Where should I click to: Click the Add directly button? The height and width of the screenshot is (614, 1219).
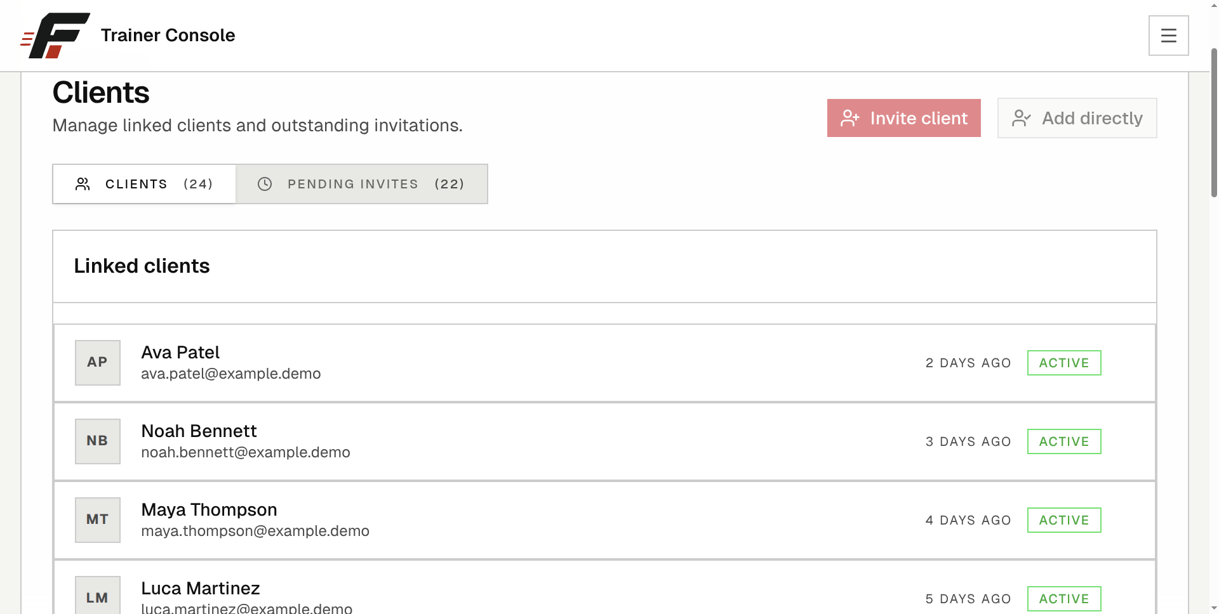(x=1077, y=118)
